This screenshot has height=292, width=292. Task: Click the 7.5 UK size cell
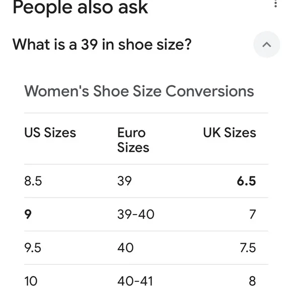pyautogui.click(x=248, y=248)
